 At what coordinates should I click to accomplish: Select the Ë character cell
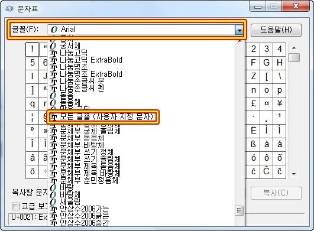click(x=253, y=131)
